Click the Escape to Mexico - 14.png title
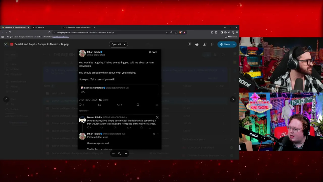323x182 pixels. (42, 44)
